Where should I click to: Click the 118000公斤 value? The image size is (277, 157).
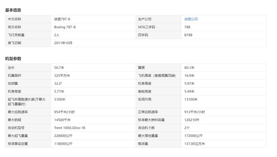pyautogui.click(x=63, y=144)
